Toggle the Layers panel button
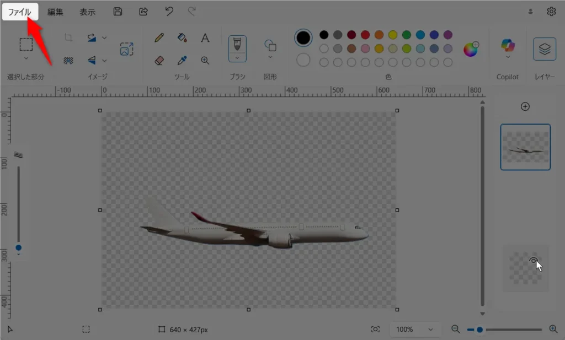The width and height of the screenshot is (565, 340). coord(545,49)
